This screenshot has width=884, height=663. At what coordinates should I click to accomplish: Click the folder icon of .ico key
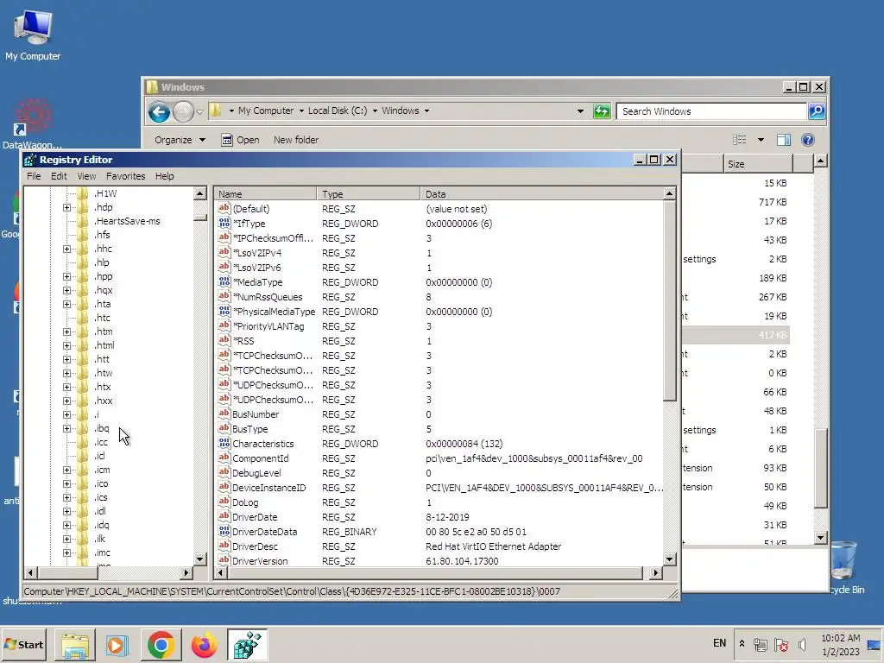pos(83,483)
